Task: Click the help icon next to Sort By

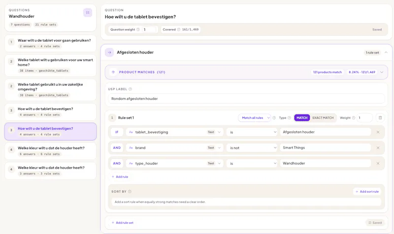Action: 130,192
